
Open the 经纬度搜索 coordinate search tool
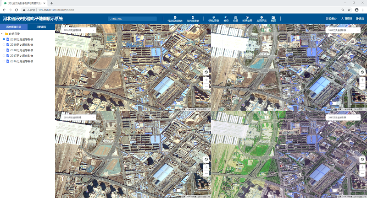[193, 19]
